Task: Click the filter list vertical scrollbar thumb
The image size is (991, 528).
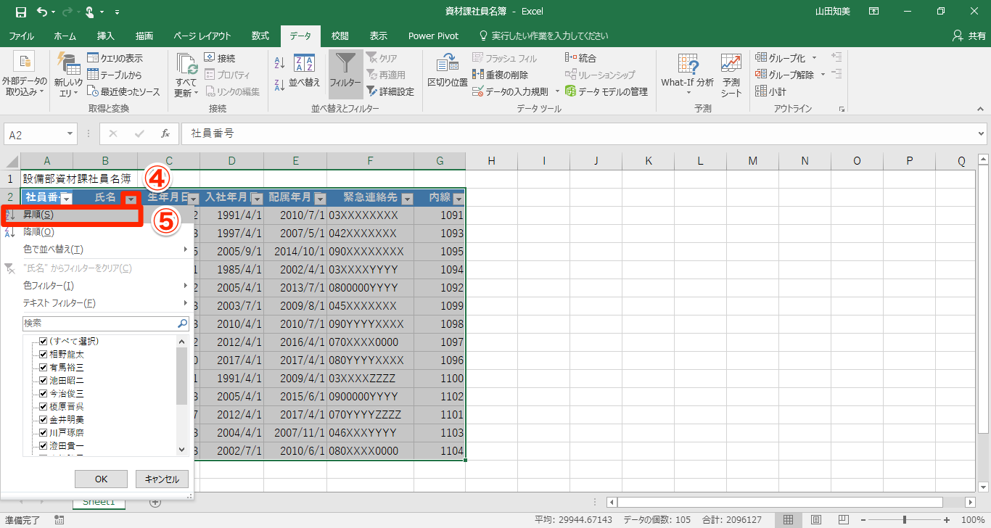Action: click(x=182, y=376)
